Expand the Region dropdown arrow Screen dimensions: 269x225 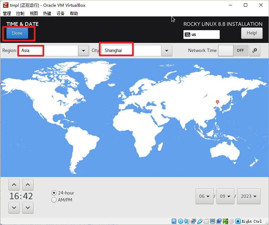click(84, 51)
